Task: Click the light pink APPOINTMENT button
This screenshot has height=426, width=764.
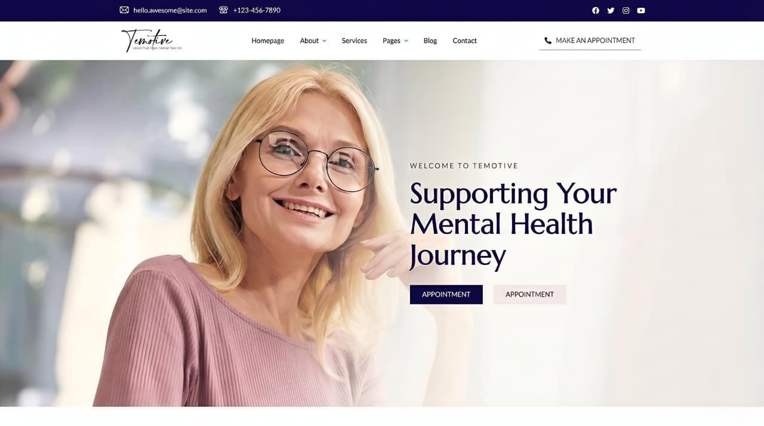Action: pos(530,294)
